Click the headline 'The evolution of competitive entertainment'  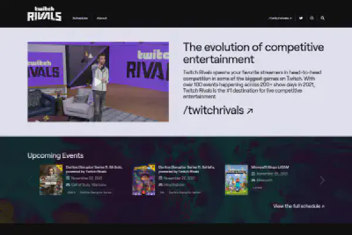point(253,53)
